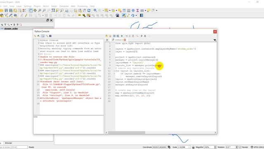Clear the Python console output

35,36
